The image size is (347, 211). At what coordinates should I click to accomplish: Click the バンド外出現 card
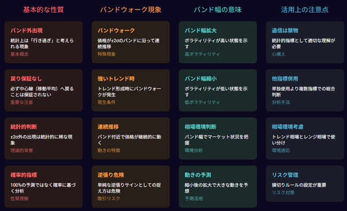(x=44, y=42)
